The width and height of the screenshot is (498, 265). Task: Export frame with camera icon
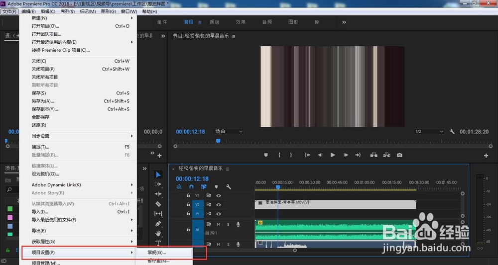point(399,155)
